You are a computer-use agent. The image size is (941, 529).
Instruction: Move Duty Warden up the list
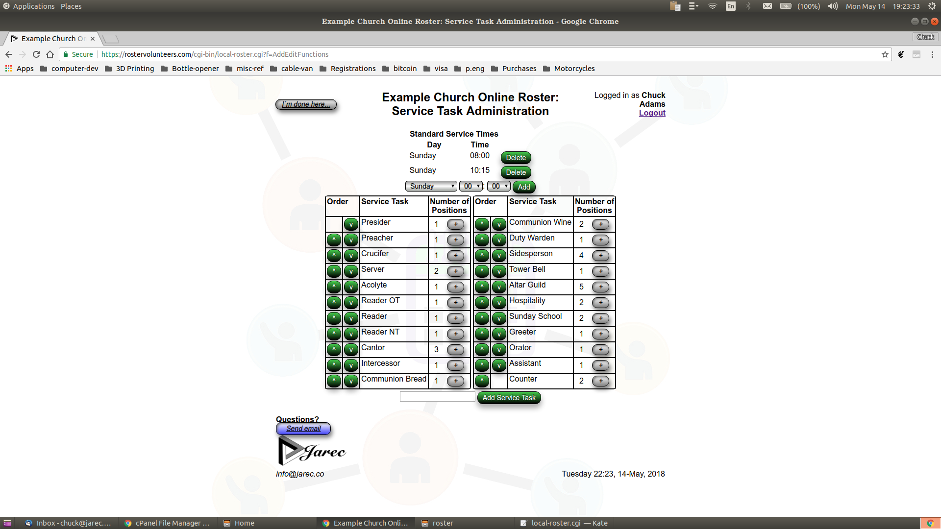pos(482,240)
